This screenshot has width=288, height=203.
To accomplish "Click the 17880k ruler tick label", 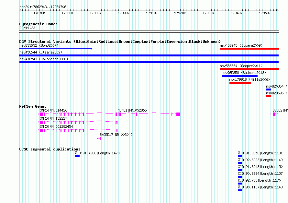I will 67,13.
